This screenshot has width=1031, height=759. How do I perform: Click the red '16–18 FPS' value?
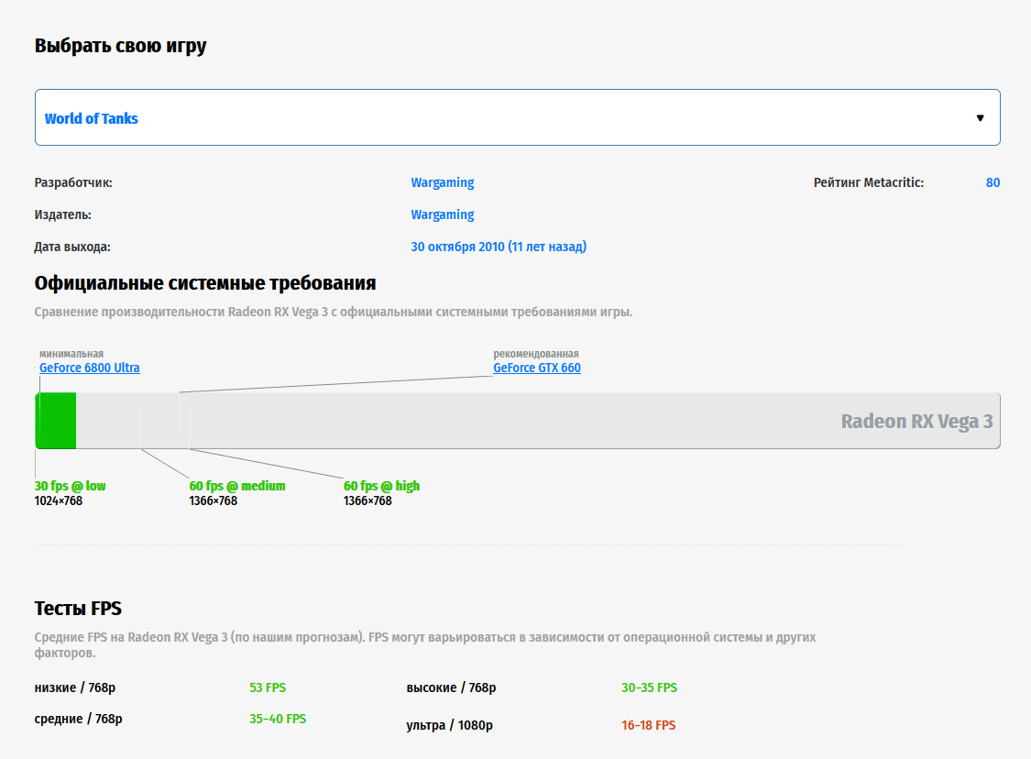click(x=648, y=725)
